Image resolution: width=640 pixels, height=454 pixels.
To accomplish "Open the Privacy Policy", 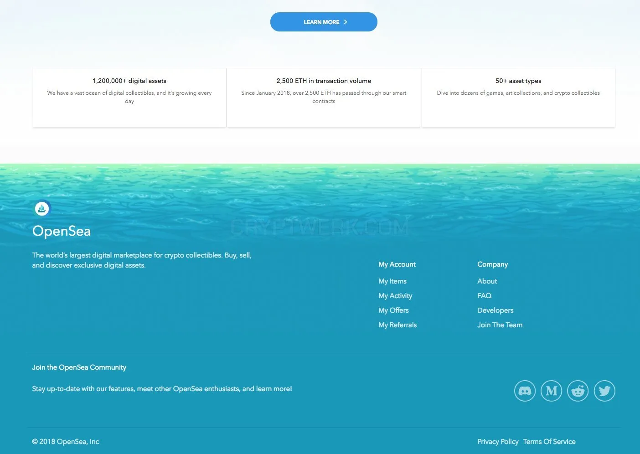I will pos(498,442).
